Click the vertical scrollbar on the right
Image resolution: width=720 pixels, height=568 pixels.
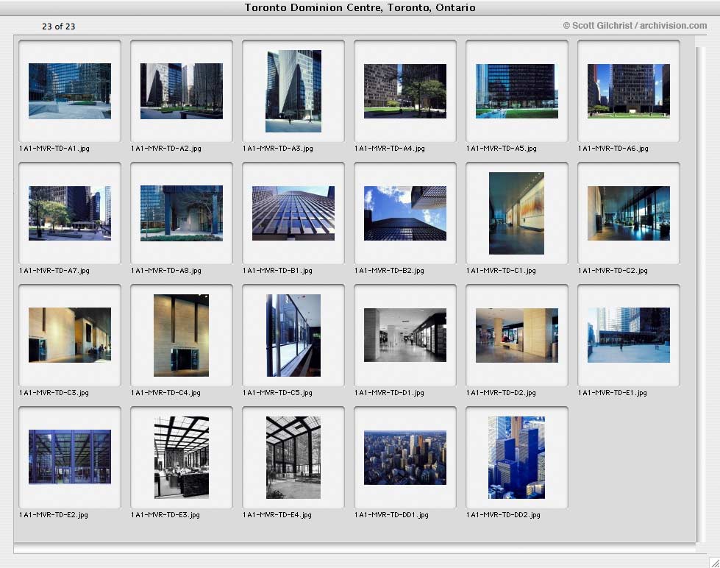[x=700, y=294]
